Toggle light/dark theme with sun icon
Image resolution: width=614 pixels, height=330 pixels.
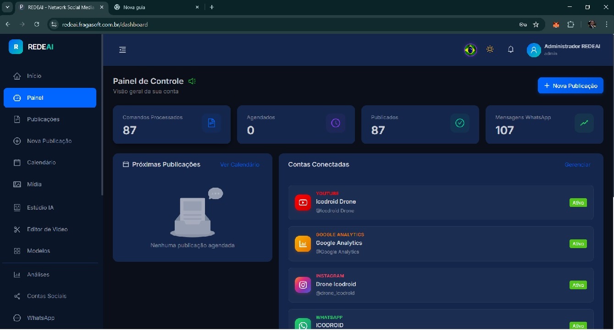click(490, 49)
